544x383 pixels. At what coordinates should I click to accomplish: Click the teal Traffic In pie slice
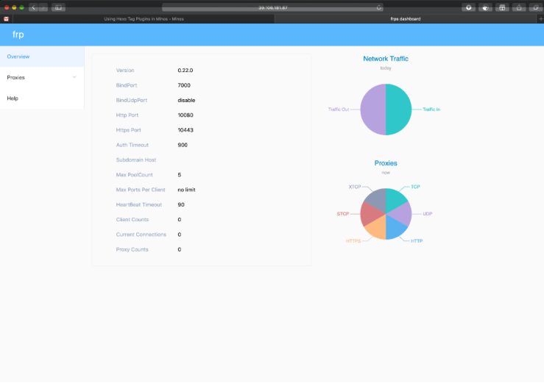(399, 110)
